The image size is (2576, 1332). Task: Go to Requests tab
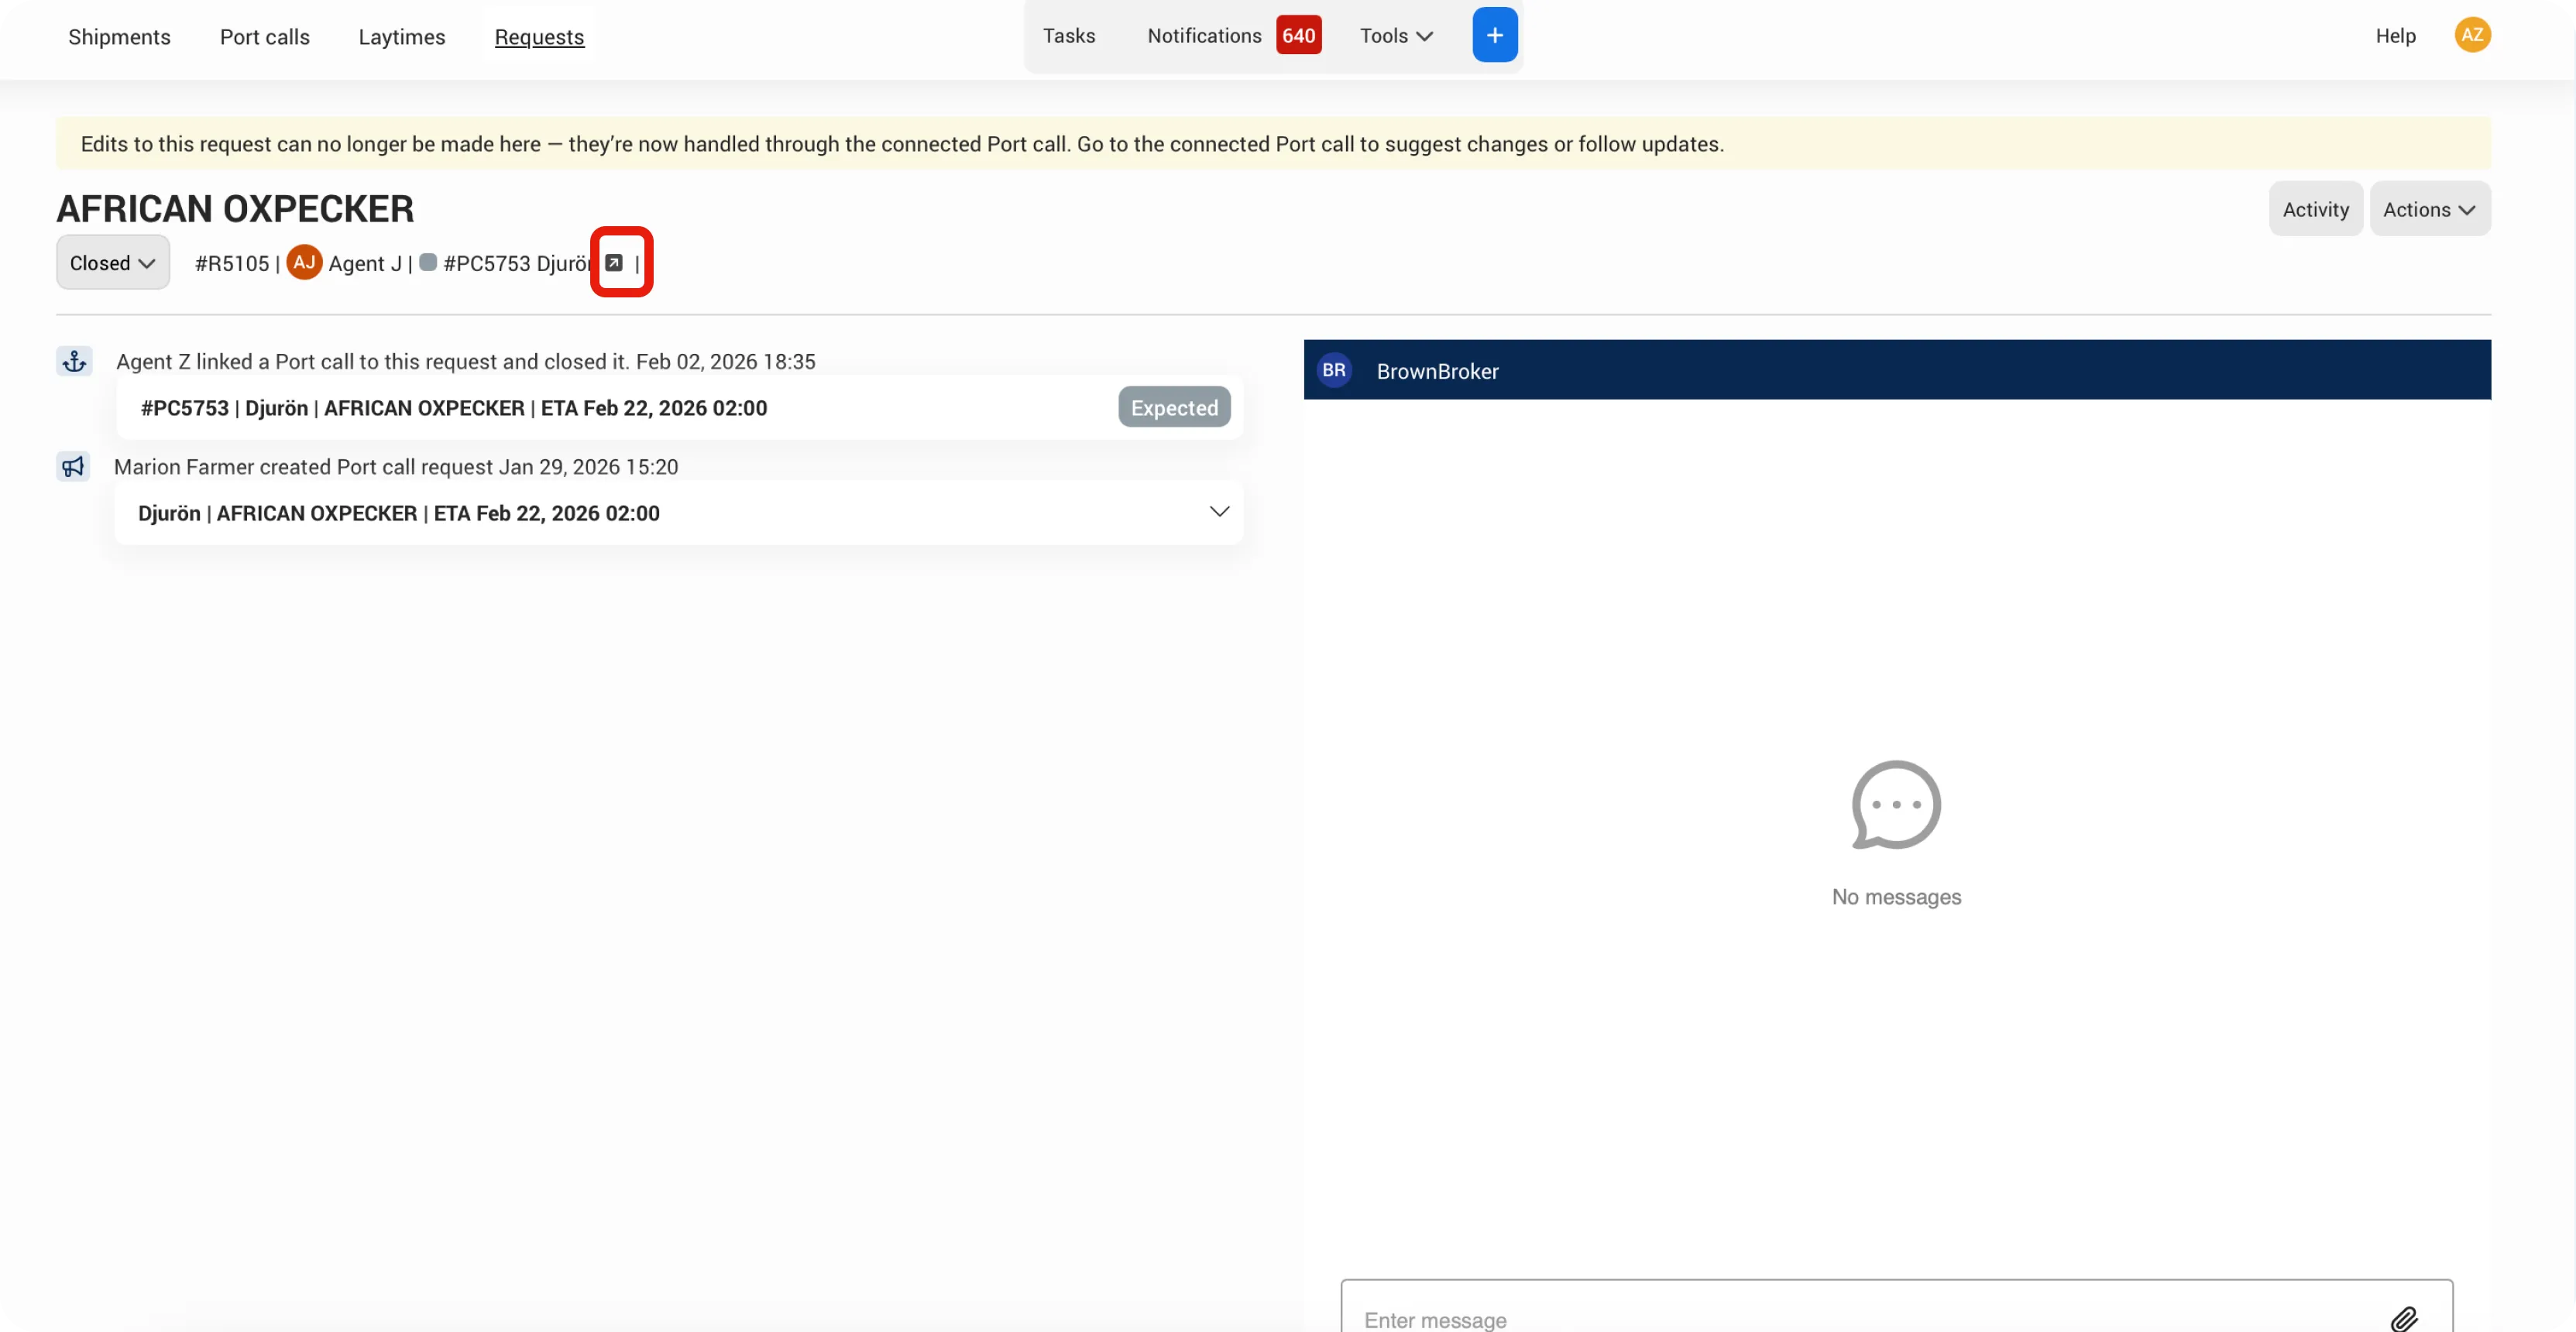[x=539, y=37]
